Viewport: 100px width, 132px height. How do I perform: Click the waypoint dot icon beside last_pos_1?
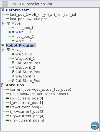[x=13, y=28]
